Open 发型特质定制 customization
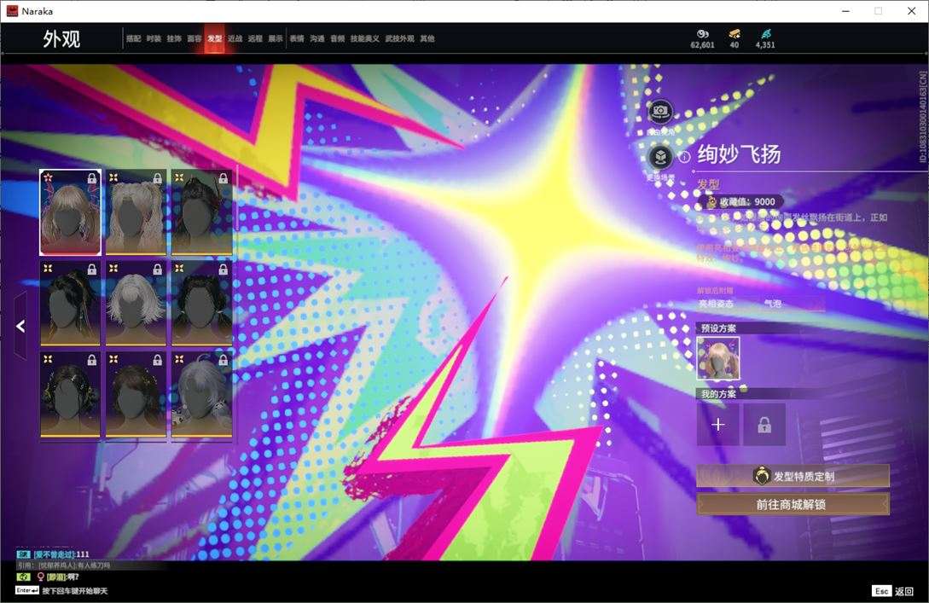Image resolution: width=929 pixels, height=603 pixels. point(793,476)
